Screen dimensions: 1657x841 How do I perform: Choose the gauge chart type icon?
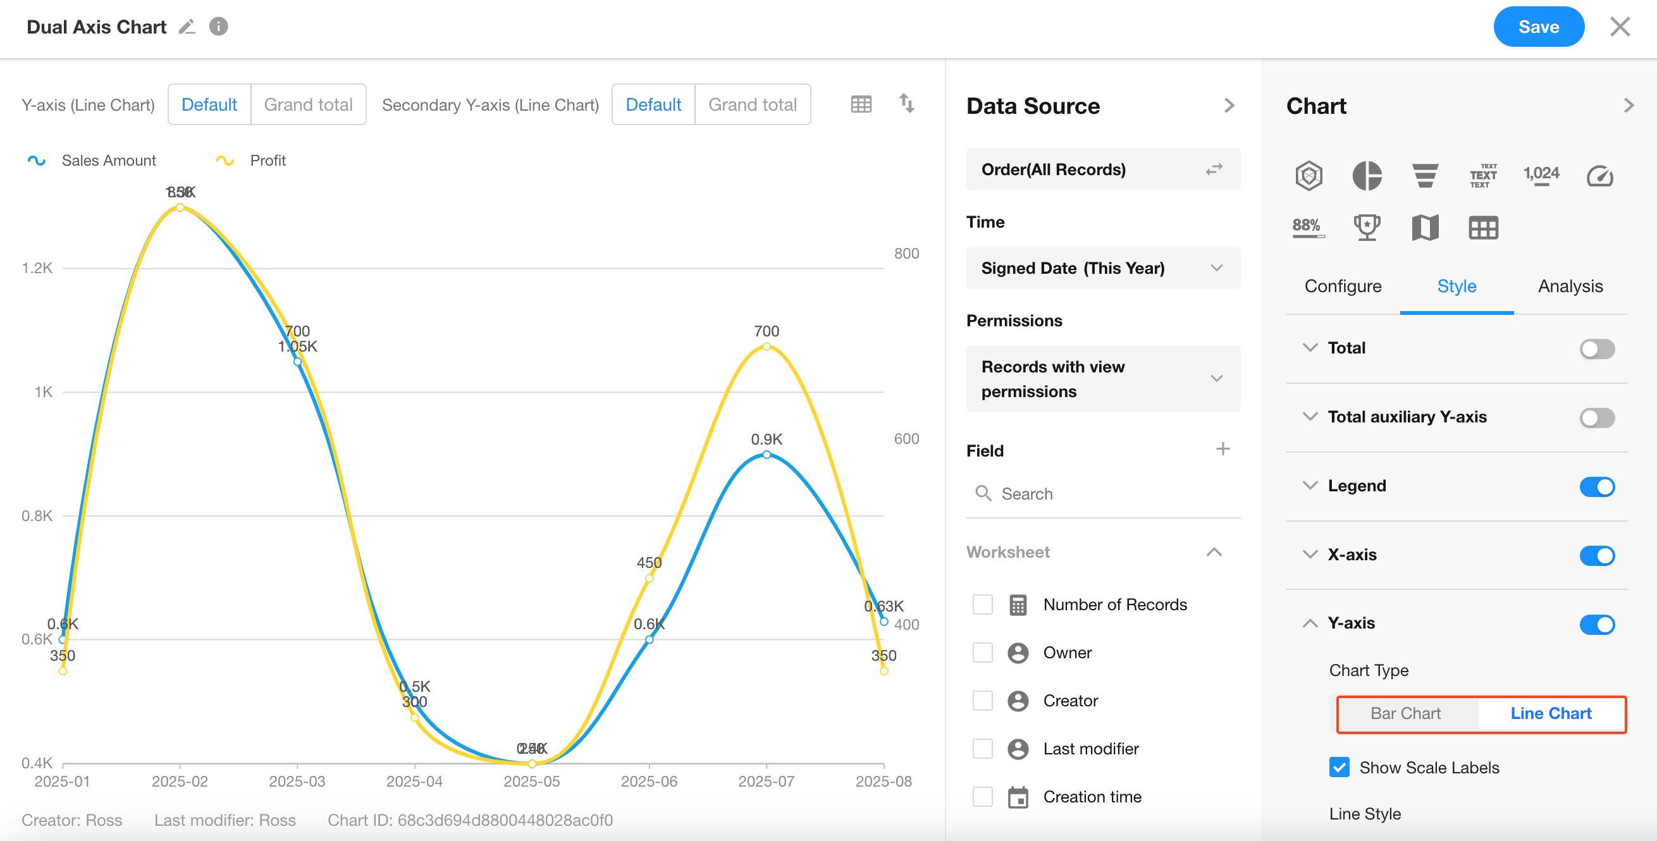click(x=1599, y=176)
